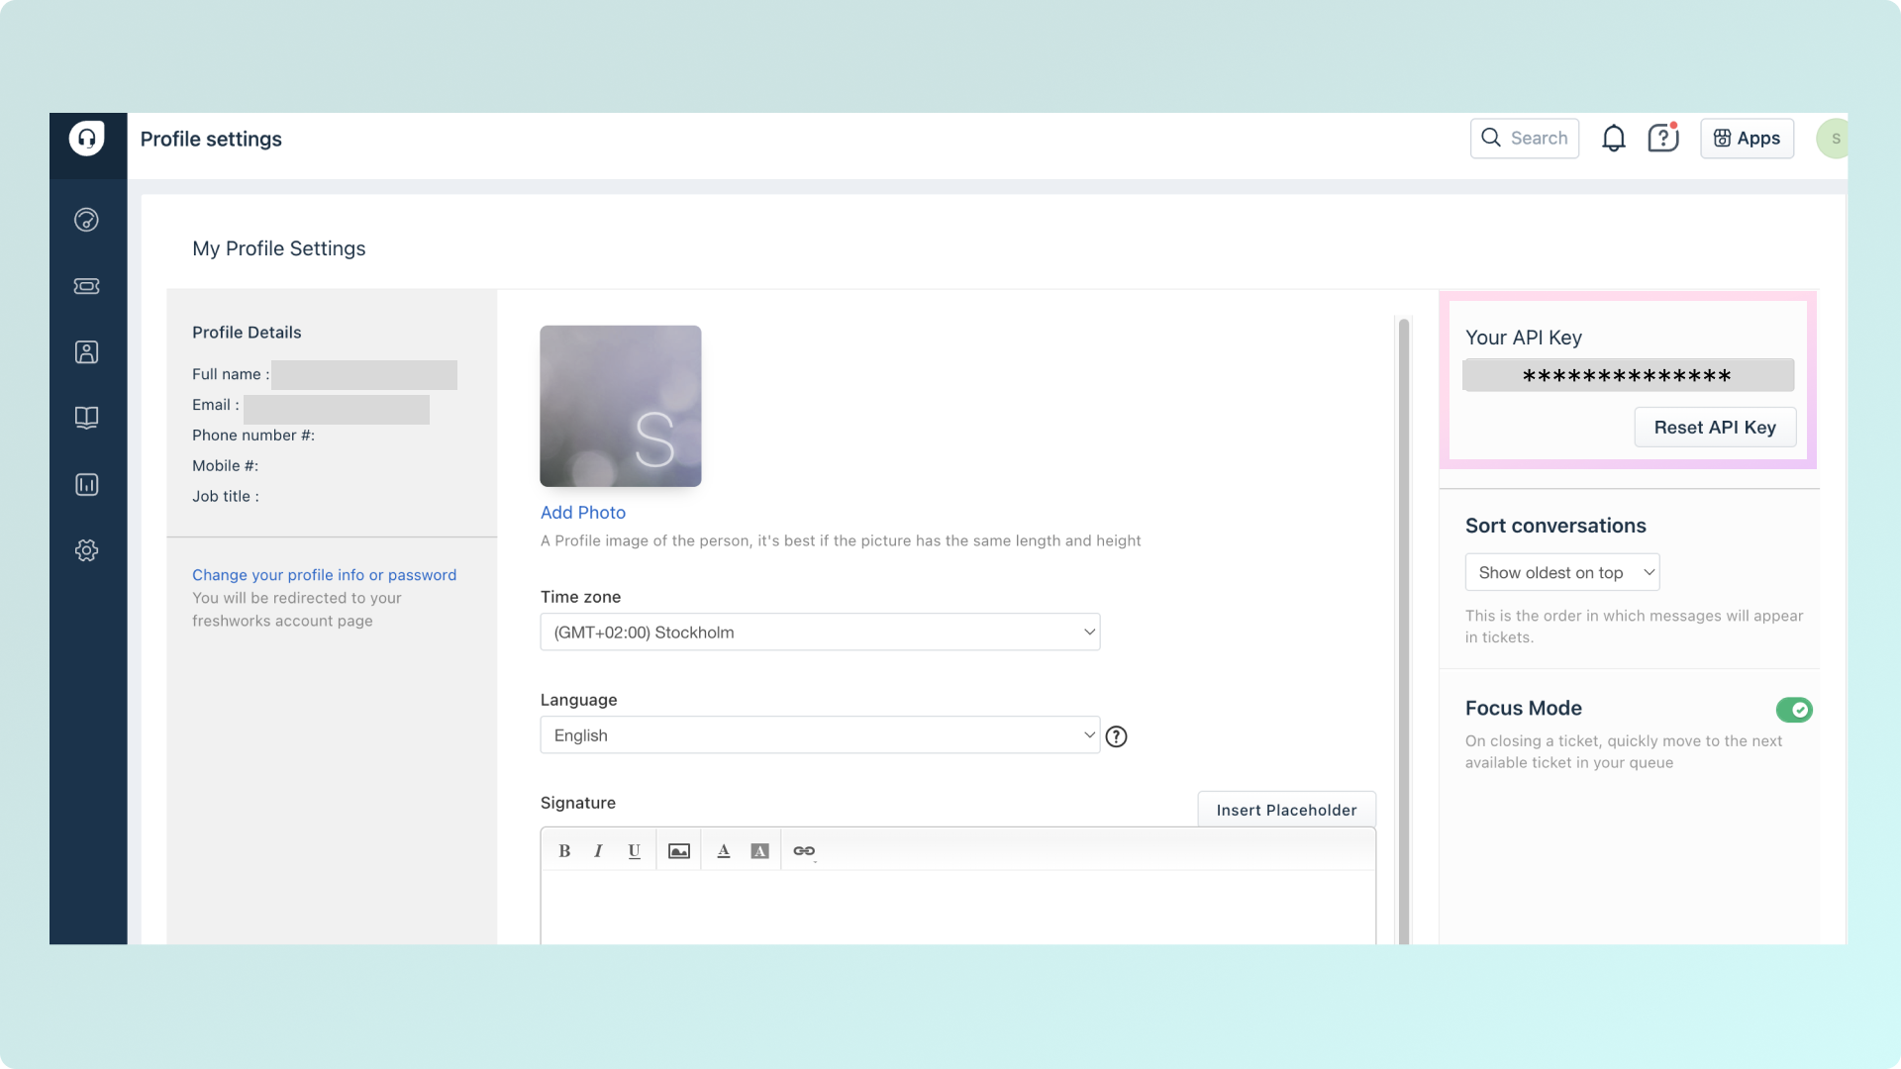
Task: Click the insert link icon in signature toolbar
Action: (804, 851)
